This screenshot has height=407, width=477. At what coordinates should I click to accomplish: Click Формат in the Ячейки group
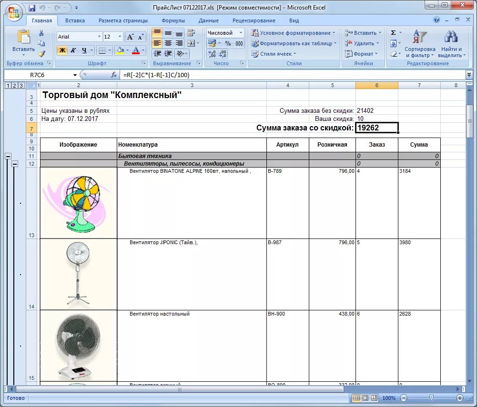coord(361,54)
